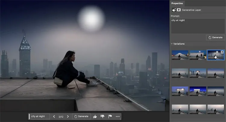226x122 pixels.
Task: Select the first variation thumbnail
Action: [x=180, y=55]
